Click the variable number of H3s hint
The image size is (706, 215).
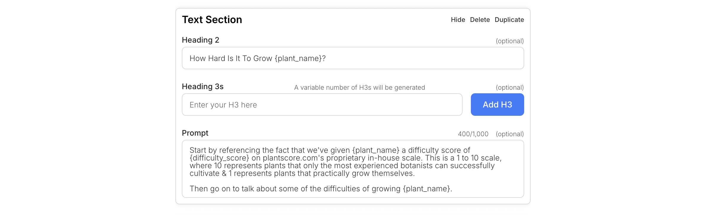point(360,87)
